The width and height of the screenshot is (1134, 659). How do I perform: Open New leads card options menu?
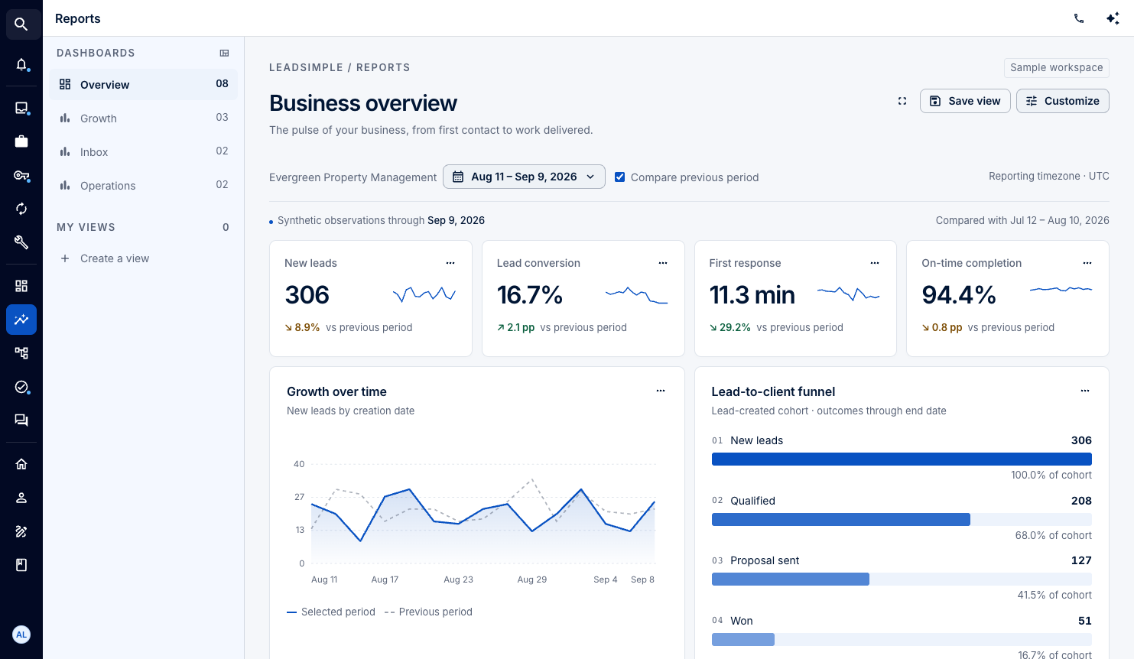[x=450, y=263]
